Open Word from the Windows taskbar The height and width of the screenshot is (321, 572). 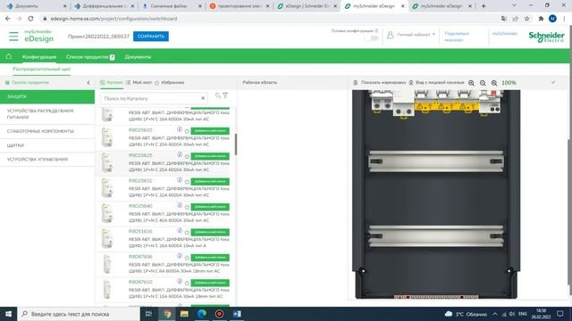pyautogui.click(x=237, y=314)
